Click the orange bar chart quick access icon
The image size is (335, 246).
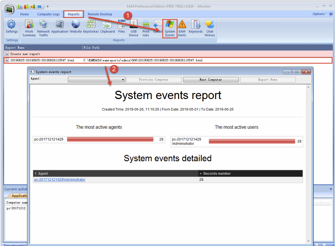(33, 7)
